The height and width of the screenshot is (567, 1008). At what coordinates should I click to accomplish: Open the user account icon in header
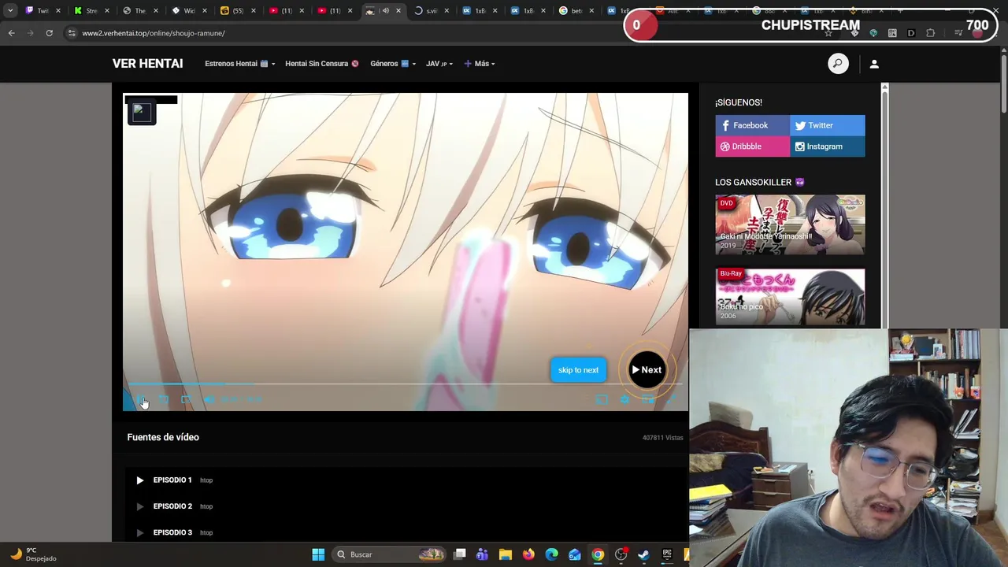[874, 64]
